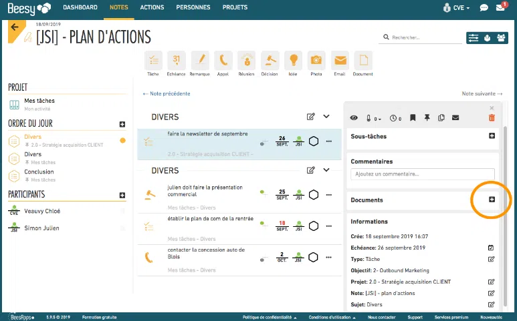
Task: Collapse the first DIVERS section chevron
Action: pos(326,116)
